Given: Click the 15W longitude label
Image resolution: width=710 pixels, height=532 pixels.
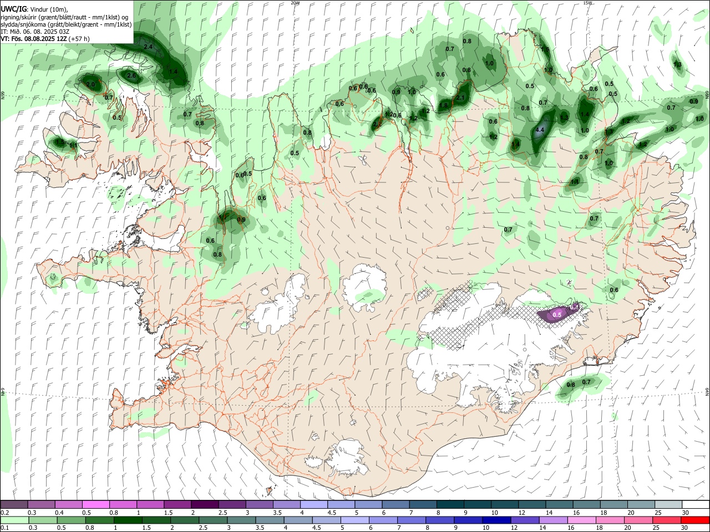Looking at the screenshot, I should pyautogui.click(x=587, y=3).
